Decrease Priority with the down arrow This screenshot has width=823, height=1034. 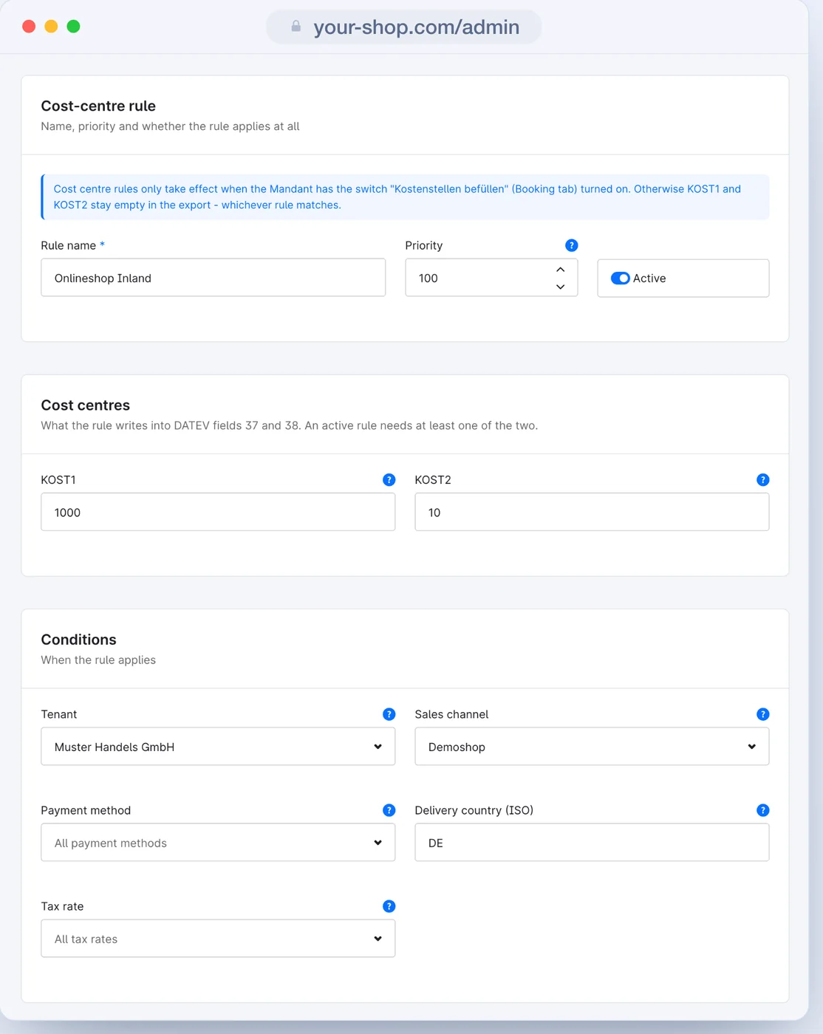561,287
